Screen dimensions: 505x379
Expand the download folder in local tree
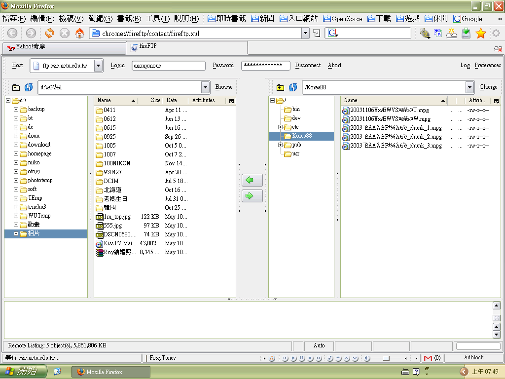coord(16,145)
